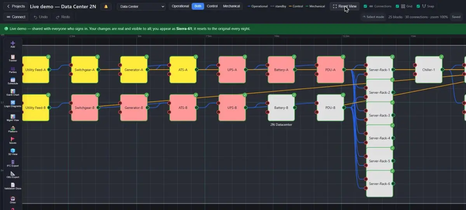
Task: Launch IFC Export
Action: 13,163
